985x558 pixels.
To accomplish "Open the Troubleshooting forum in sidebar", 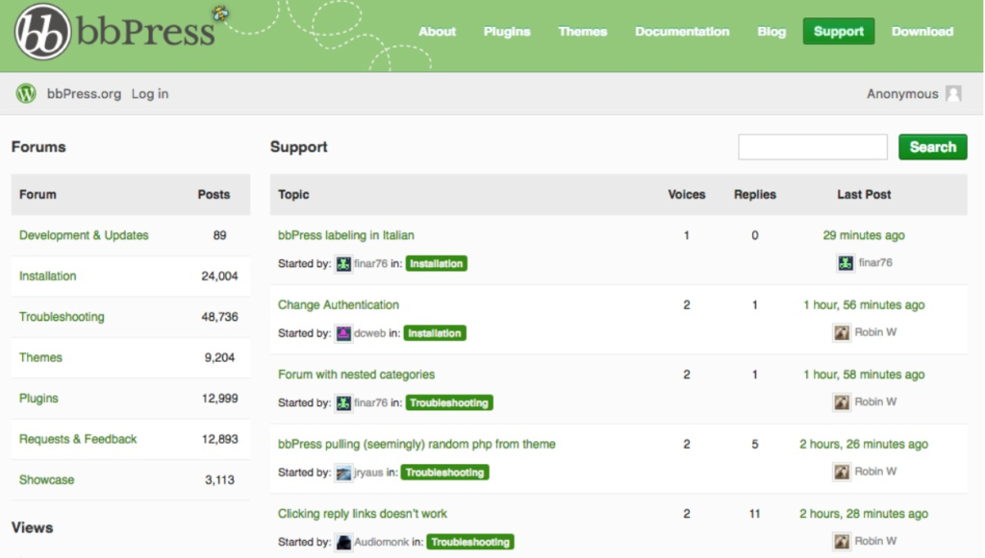I will (x=62, y=317).
